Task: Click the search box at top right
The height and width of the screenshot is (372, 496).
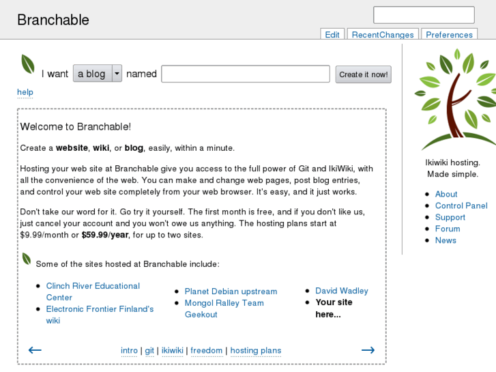Action: click(x=423, y=14)
